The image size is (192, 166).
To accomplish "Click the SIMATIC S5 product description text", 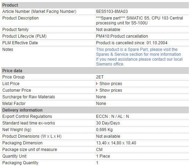I will click(x=140, y=21).
